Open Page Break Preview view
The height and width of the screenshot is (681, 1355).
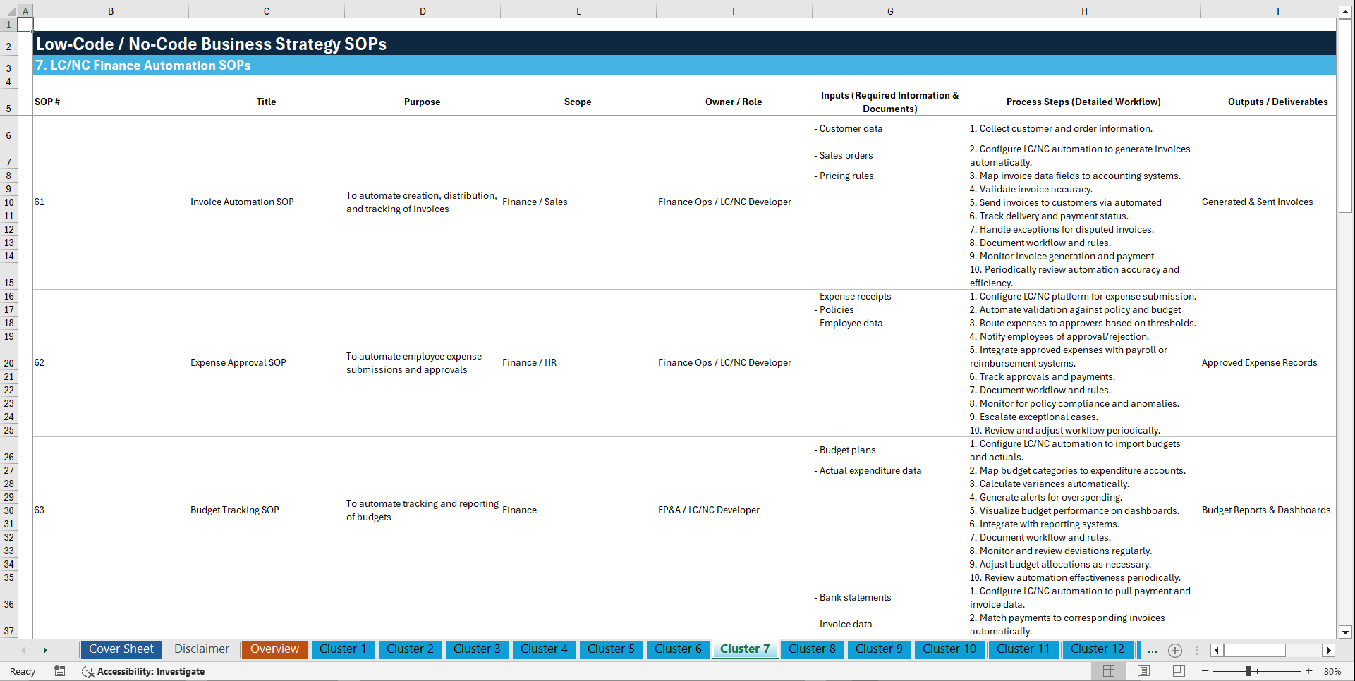tap(1177, 671)
